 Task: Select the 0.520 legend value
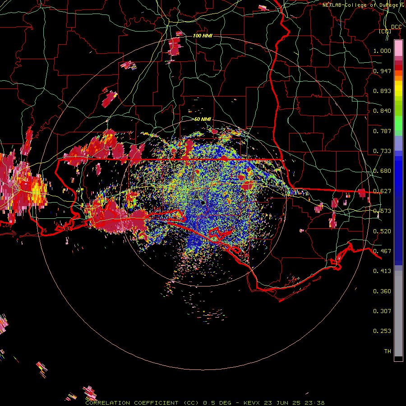click(x=382, y=231)
